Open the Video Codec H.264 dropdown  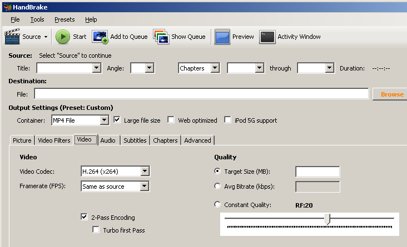115,172
